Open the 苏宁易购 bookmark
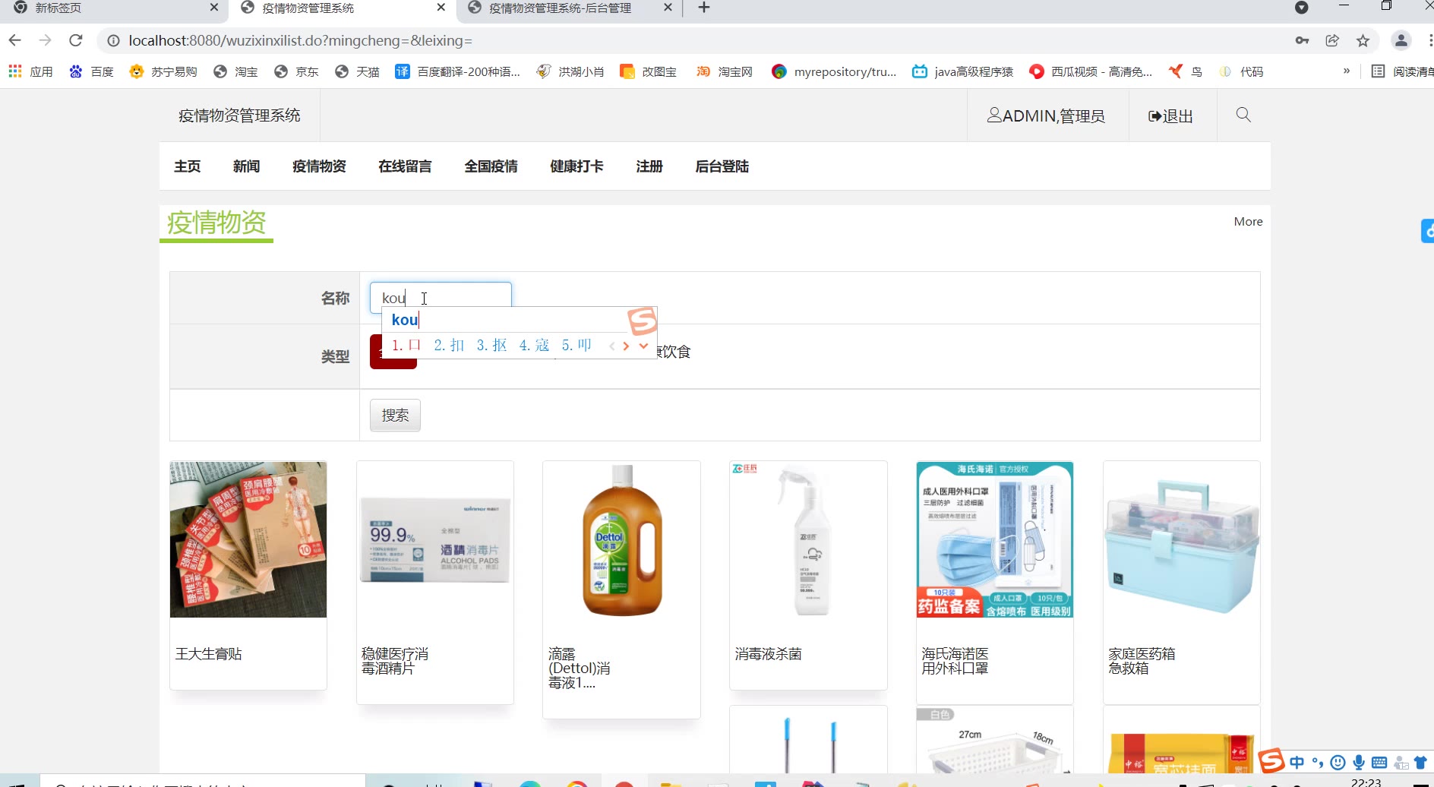This screenshot has width=1434, height=787. 163,71
